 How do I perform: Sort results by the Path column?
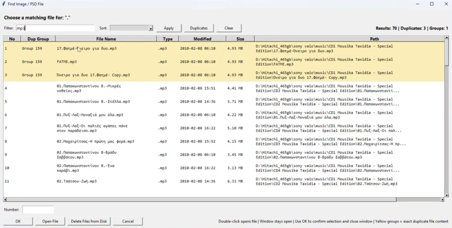pos(375,39)
